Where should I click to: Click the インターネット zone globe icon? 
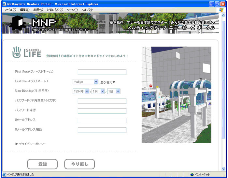[x=192, y=174]
